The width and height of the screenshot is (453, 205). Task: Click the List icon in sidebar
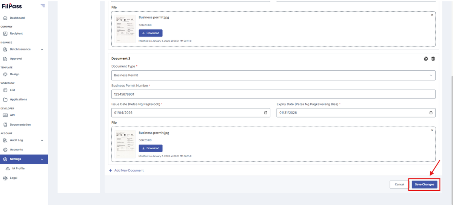click(5, 90)
